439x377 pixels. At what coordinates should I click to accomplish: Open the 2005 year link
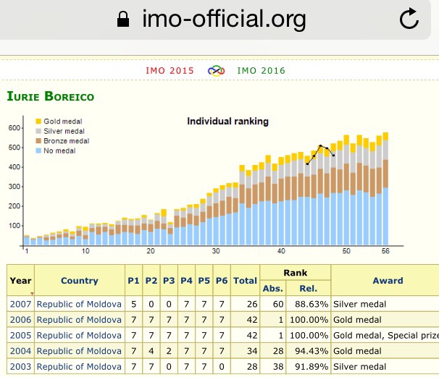click(x=20, y=335)
